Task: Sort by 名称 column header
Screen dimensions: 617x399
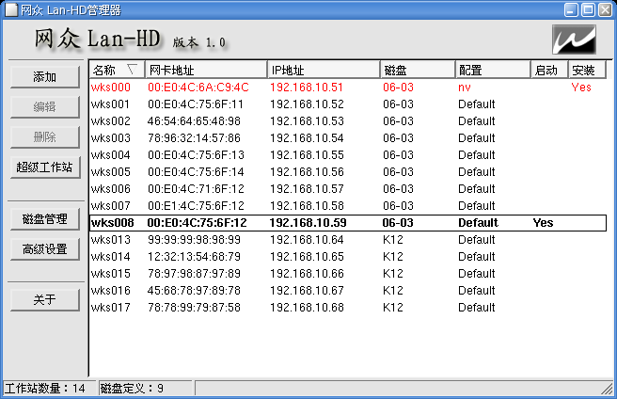Action: pos(117,71)
